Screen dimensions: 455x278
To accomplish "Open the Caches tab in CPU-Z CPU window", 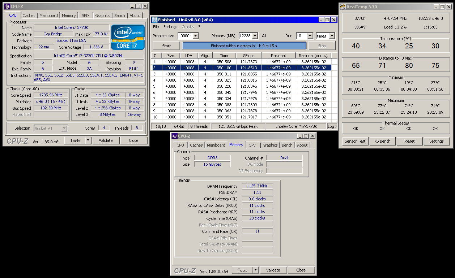I will [29, 16].
